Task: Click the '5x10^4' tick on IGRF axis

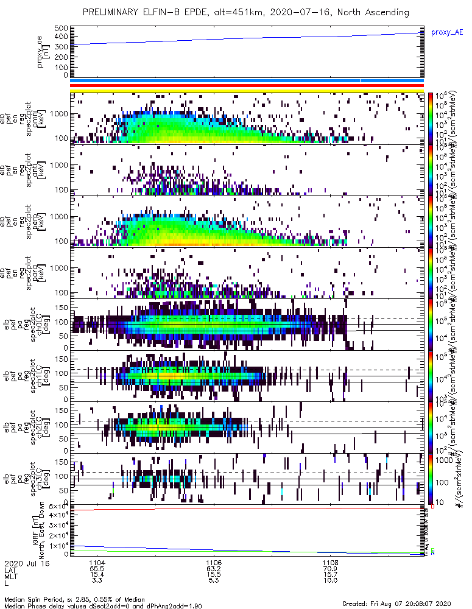Action: tap(58, 507)
